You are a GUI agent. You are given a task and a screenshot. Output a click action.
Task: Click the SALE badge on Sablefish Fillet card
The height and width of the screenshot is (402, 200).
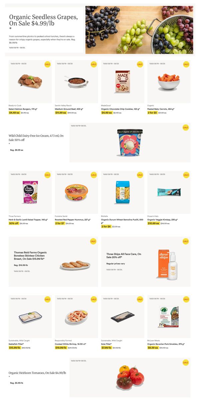click(x=47, y=300)
